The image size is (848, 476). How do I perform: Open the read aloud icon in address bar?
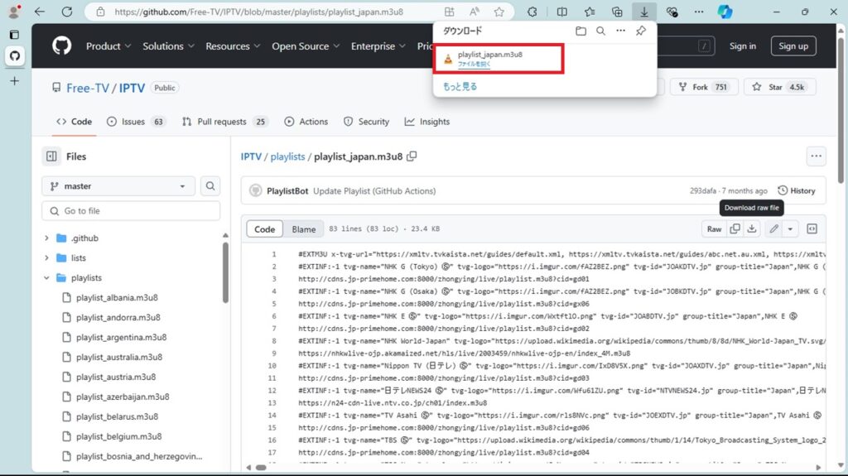(x=475, y=12)
